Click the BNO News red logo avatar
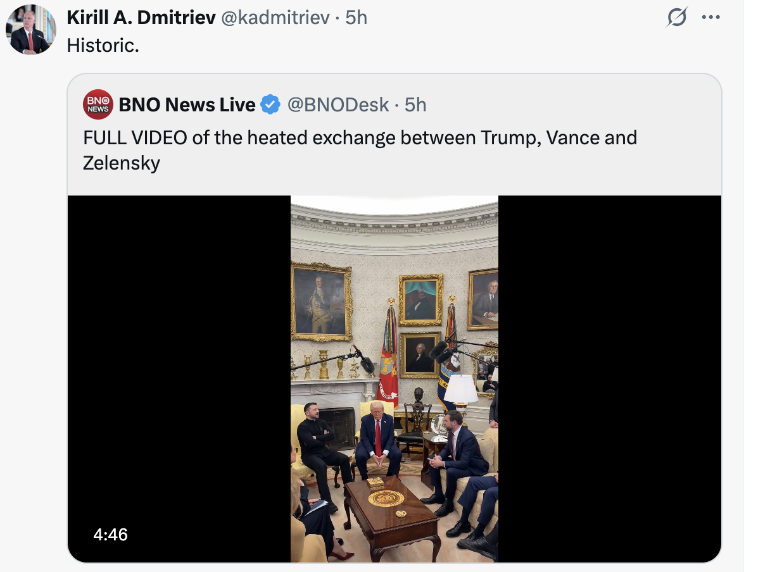 98,104
